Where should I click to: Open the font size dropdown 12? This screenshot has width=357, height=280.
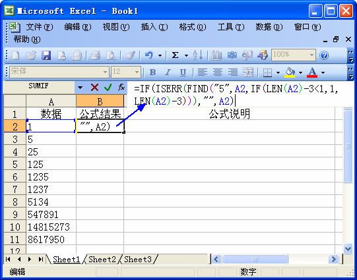(137, 72)
